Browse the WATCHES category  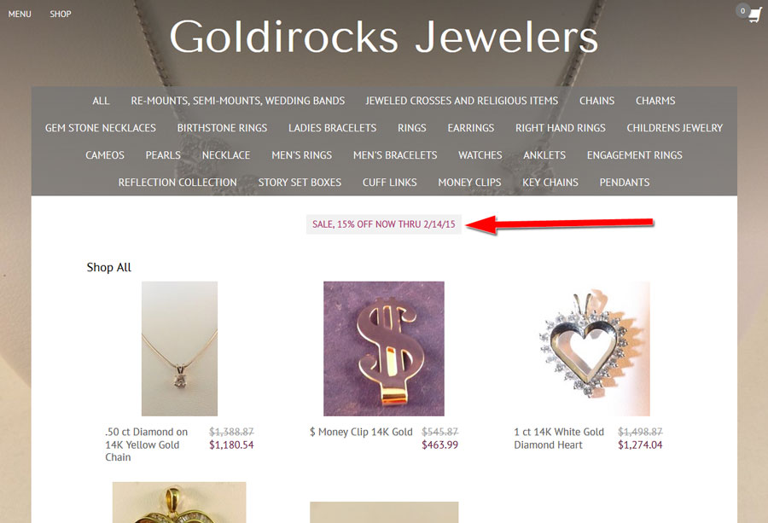[x=480, y=155]
